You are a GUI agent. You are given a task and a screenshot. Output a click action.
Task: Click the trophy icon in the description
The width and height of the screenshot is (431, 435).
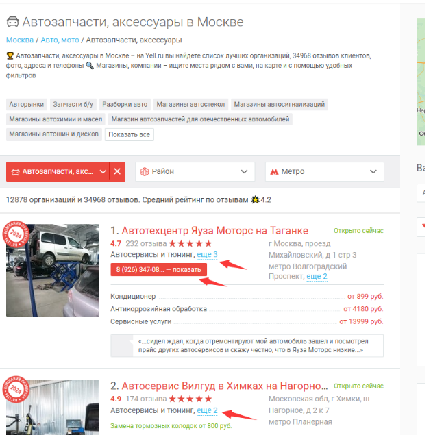(10, 55)
